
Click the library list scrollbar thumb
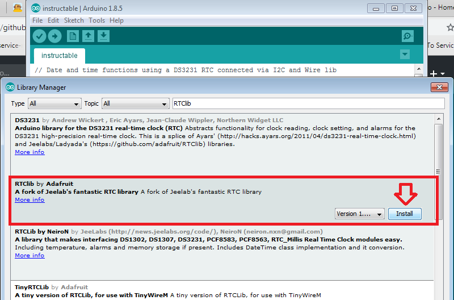pyautogui.click(x=439, y=171)
